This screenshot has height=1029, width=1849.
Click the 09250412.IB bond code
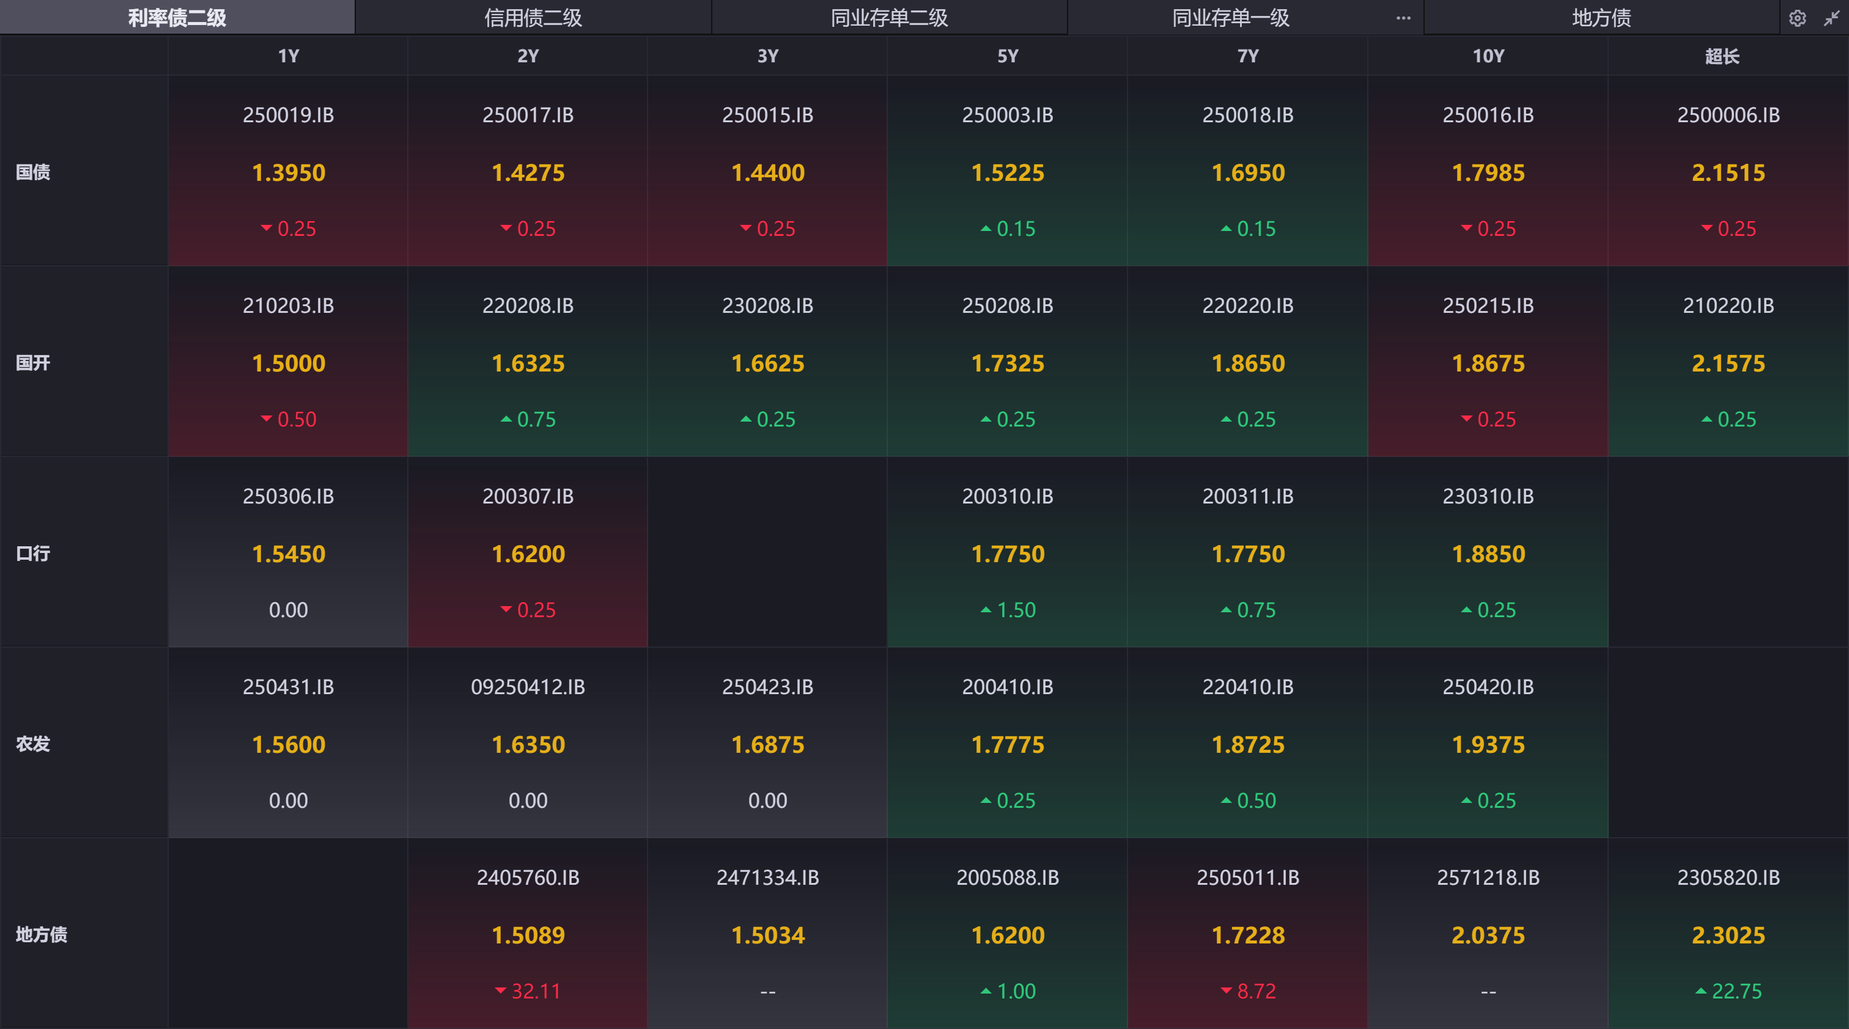click(x=528, y=686)
